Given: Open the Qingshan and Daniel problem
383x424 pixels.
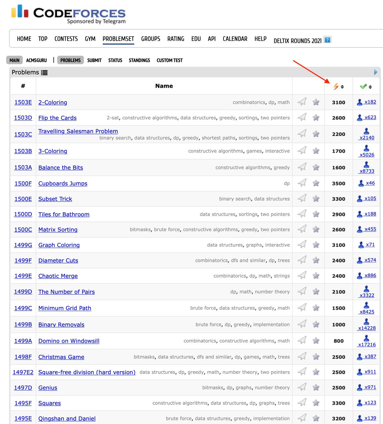Looking at the screenshot, I should [67, 419].
